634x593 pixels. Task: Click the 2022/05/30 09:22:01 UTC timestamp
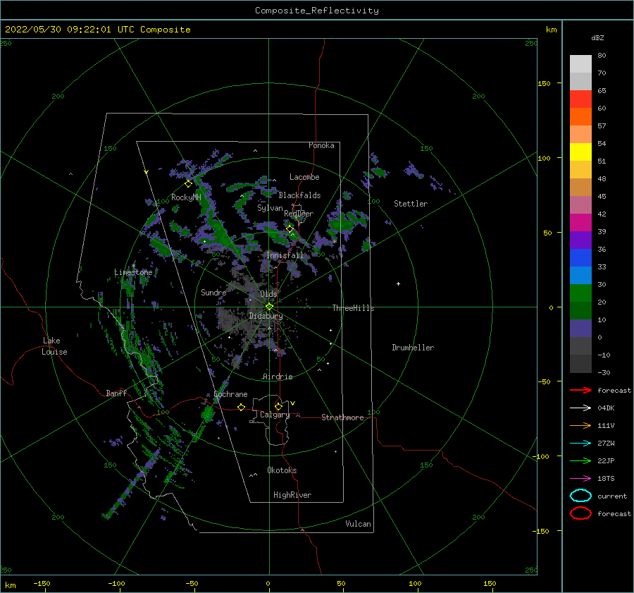click(70, 30)
